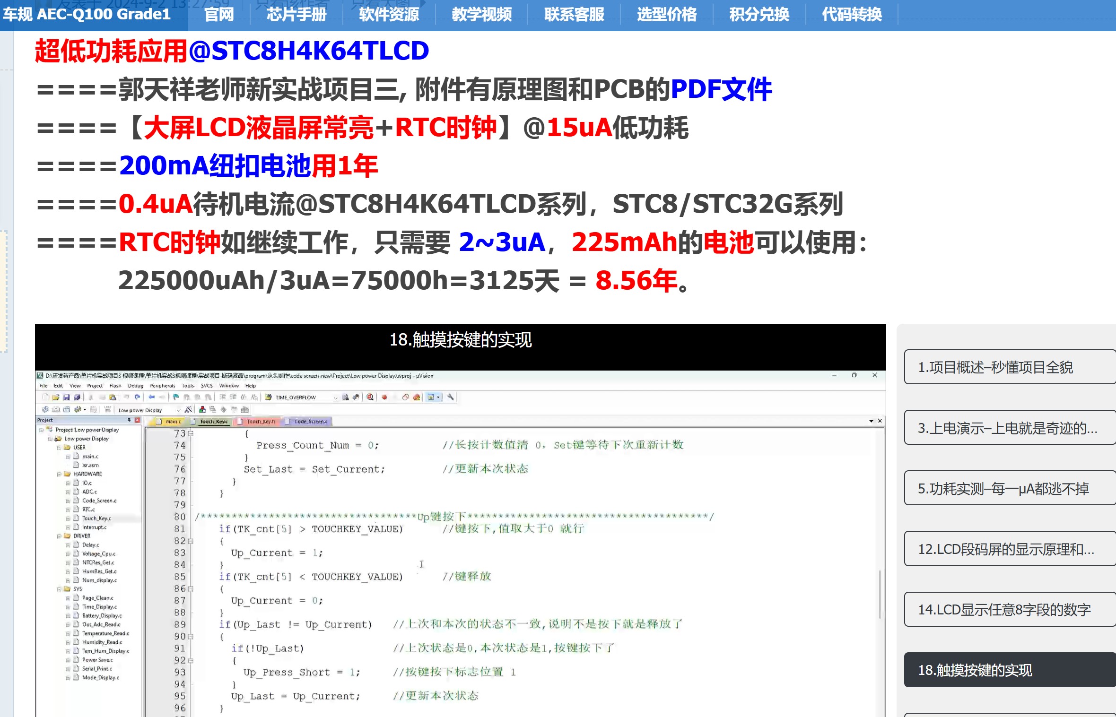
Task: Select RTC.c in the project tree
Action: 88,510
